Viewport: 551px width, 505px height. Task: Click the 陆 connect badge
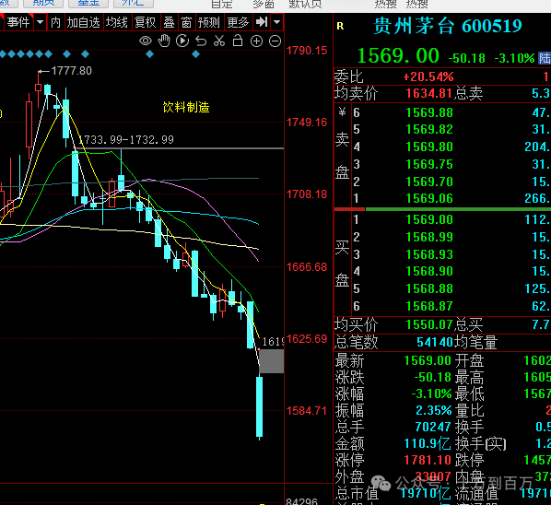click(545, 58)
